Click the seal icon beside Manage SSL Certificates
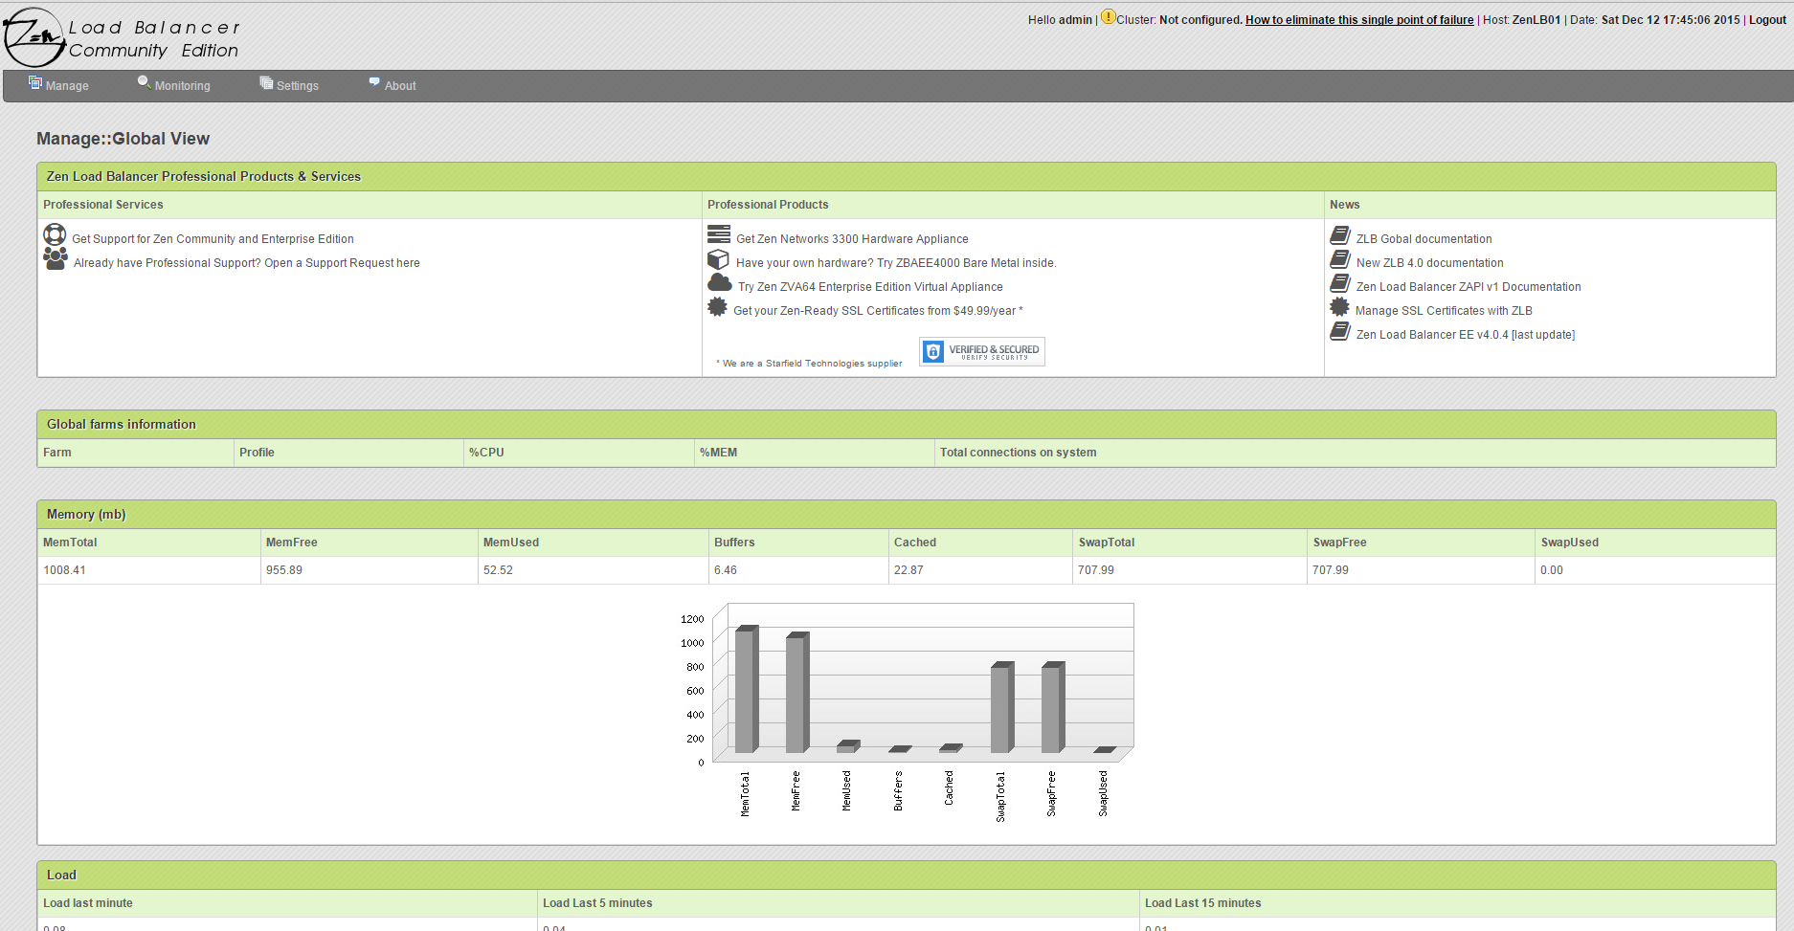The height and width of the screenshot is (931, 1794). point(1339,306)
